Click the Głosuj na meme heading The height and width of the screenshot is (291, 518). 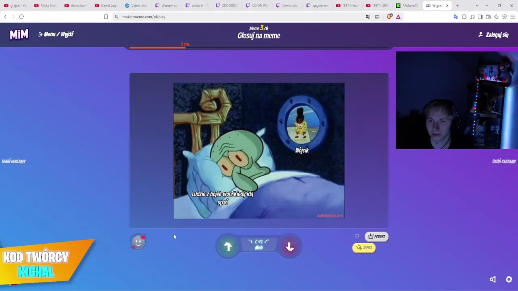coord(259,36)
